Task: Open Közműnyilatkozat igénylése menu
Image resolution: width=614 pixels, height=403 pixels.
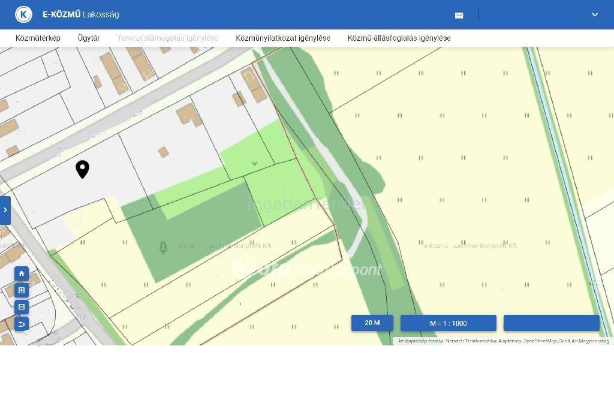Action: [283, 38]
